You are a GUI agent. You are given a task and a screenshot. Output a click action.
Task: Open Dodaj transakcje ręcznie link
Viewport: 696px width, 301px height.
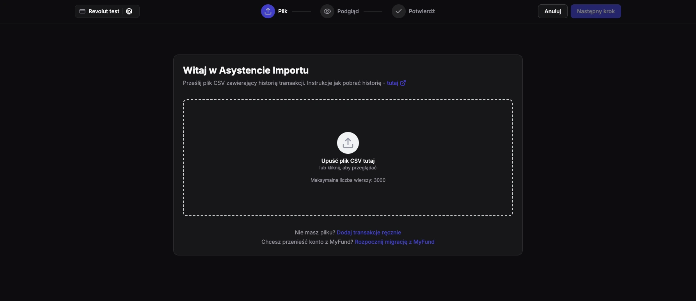(369, 232)
